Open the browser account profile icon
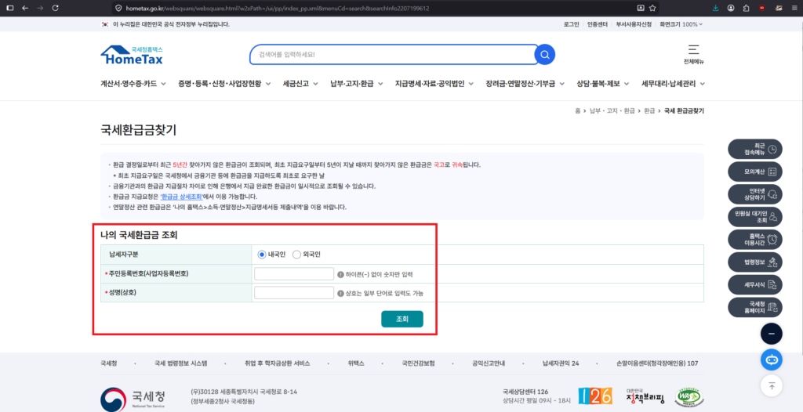 coord(731,8)
